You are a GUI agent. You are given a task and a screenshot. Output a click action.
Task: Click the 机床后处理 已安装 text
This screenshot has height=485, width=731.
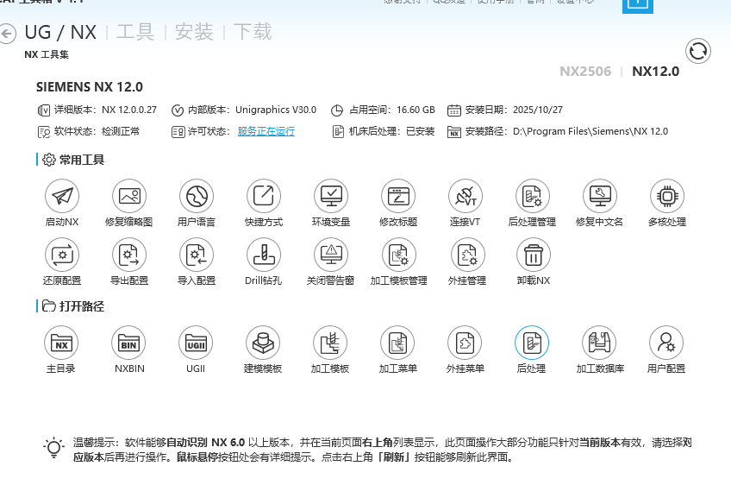point(391,132)
